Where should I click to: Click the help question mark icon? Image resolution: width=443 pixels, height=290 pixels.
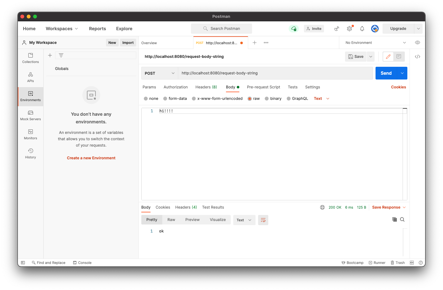421,263
